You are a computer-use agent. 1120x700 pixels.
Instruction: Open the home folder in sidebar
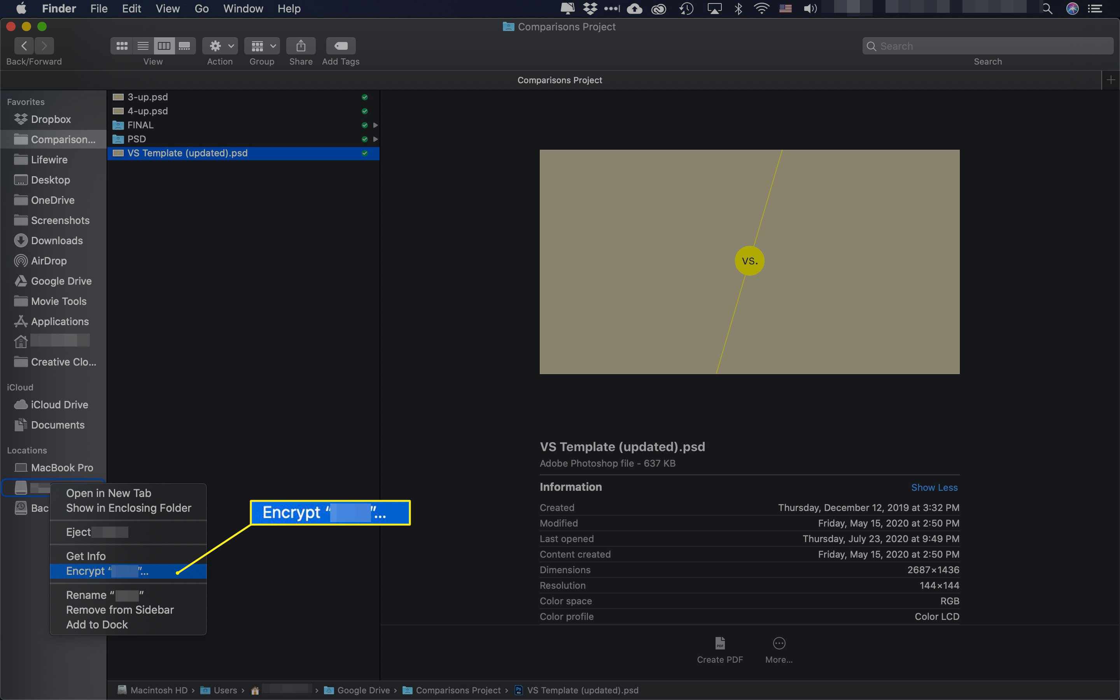click(52, 341)
